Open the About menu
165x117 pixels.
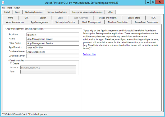tap(17, 8)
